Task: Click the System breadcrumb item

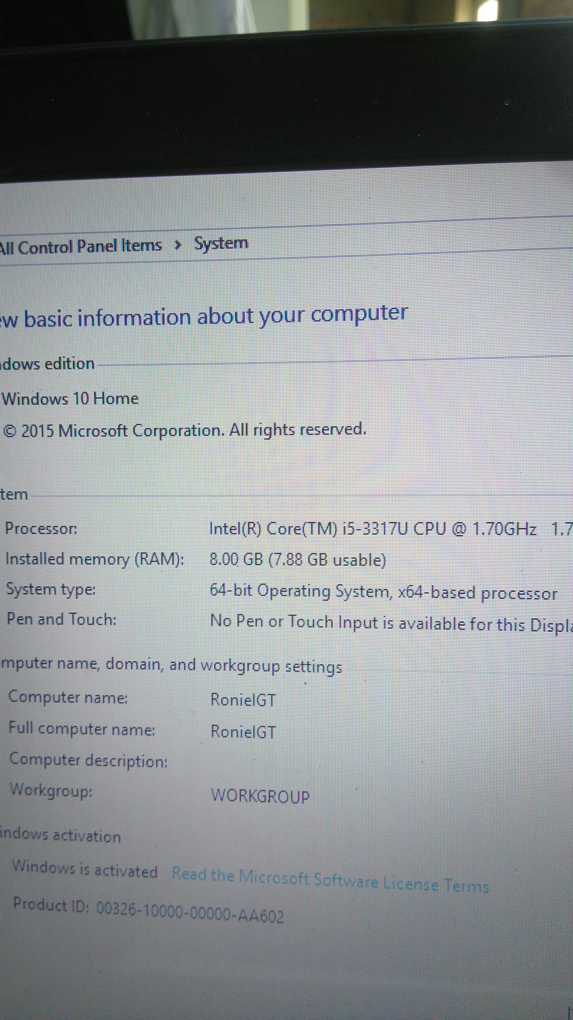Action: coord(221,243)
